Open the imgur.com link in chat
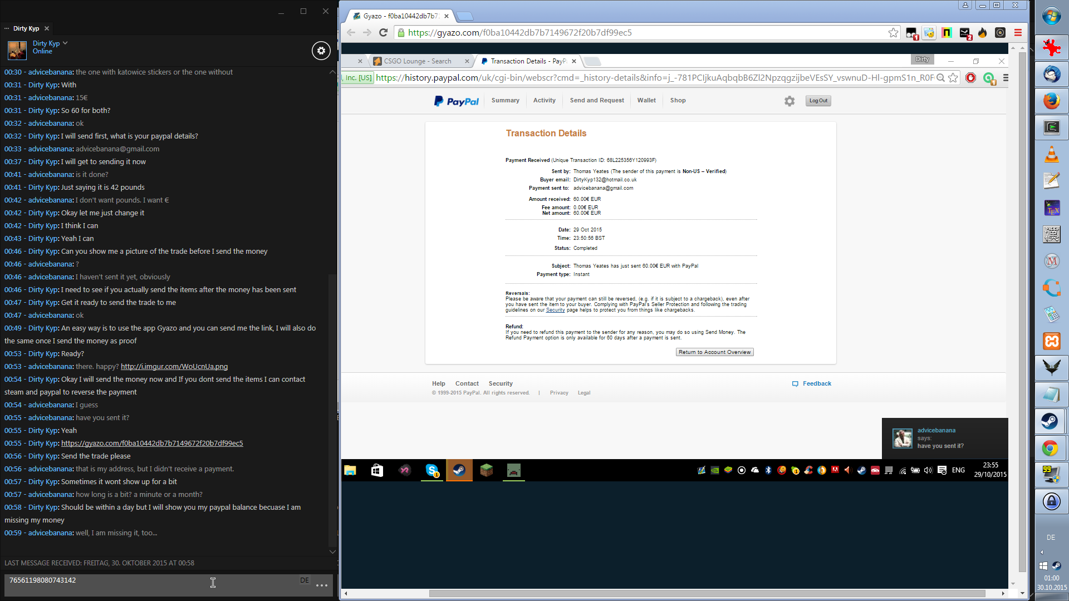 point(174,367)
